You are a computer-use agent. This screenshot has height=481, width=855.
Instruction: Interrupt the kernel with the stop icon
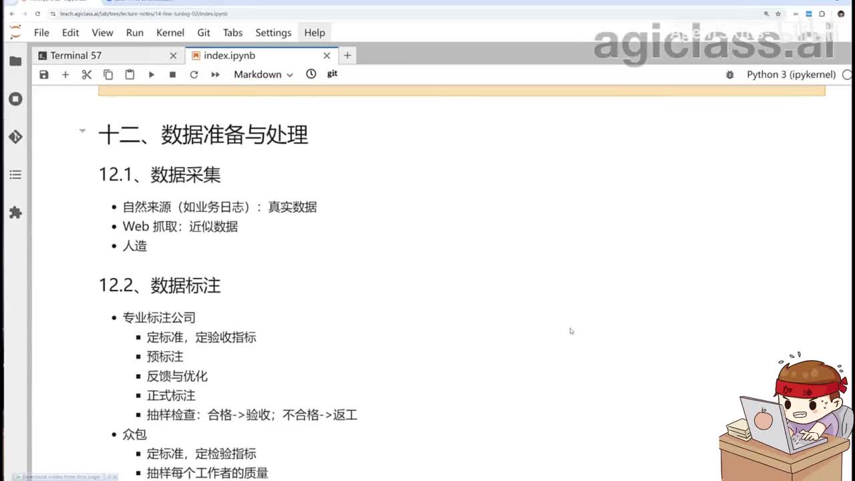172,74
